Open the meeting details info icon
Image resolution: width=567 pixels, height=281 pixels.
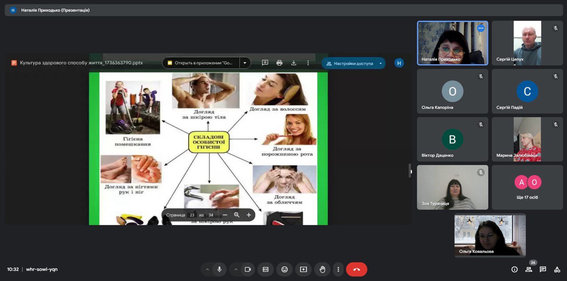[514, 269]
